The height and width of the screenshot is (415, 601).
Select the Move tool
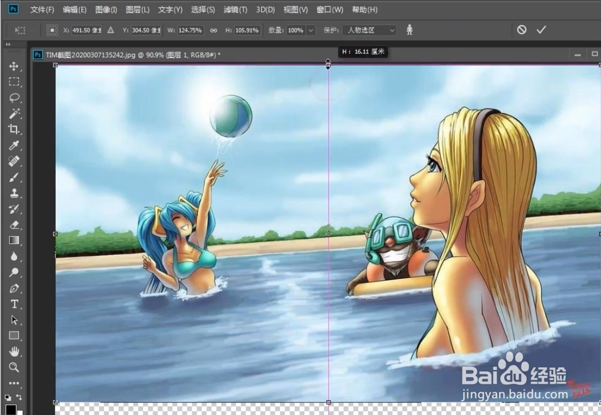pyautogui.click(x=14, y=66)
